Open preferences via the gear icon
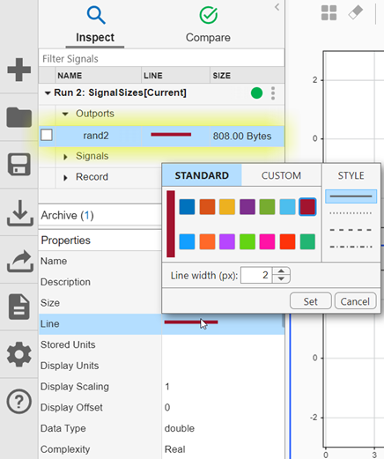This screenshot has width=384, height=459. click(x=19, y=354)
